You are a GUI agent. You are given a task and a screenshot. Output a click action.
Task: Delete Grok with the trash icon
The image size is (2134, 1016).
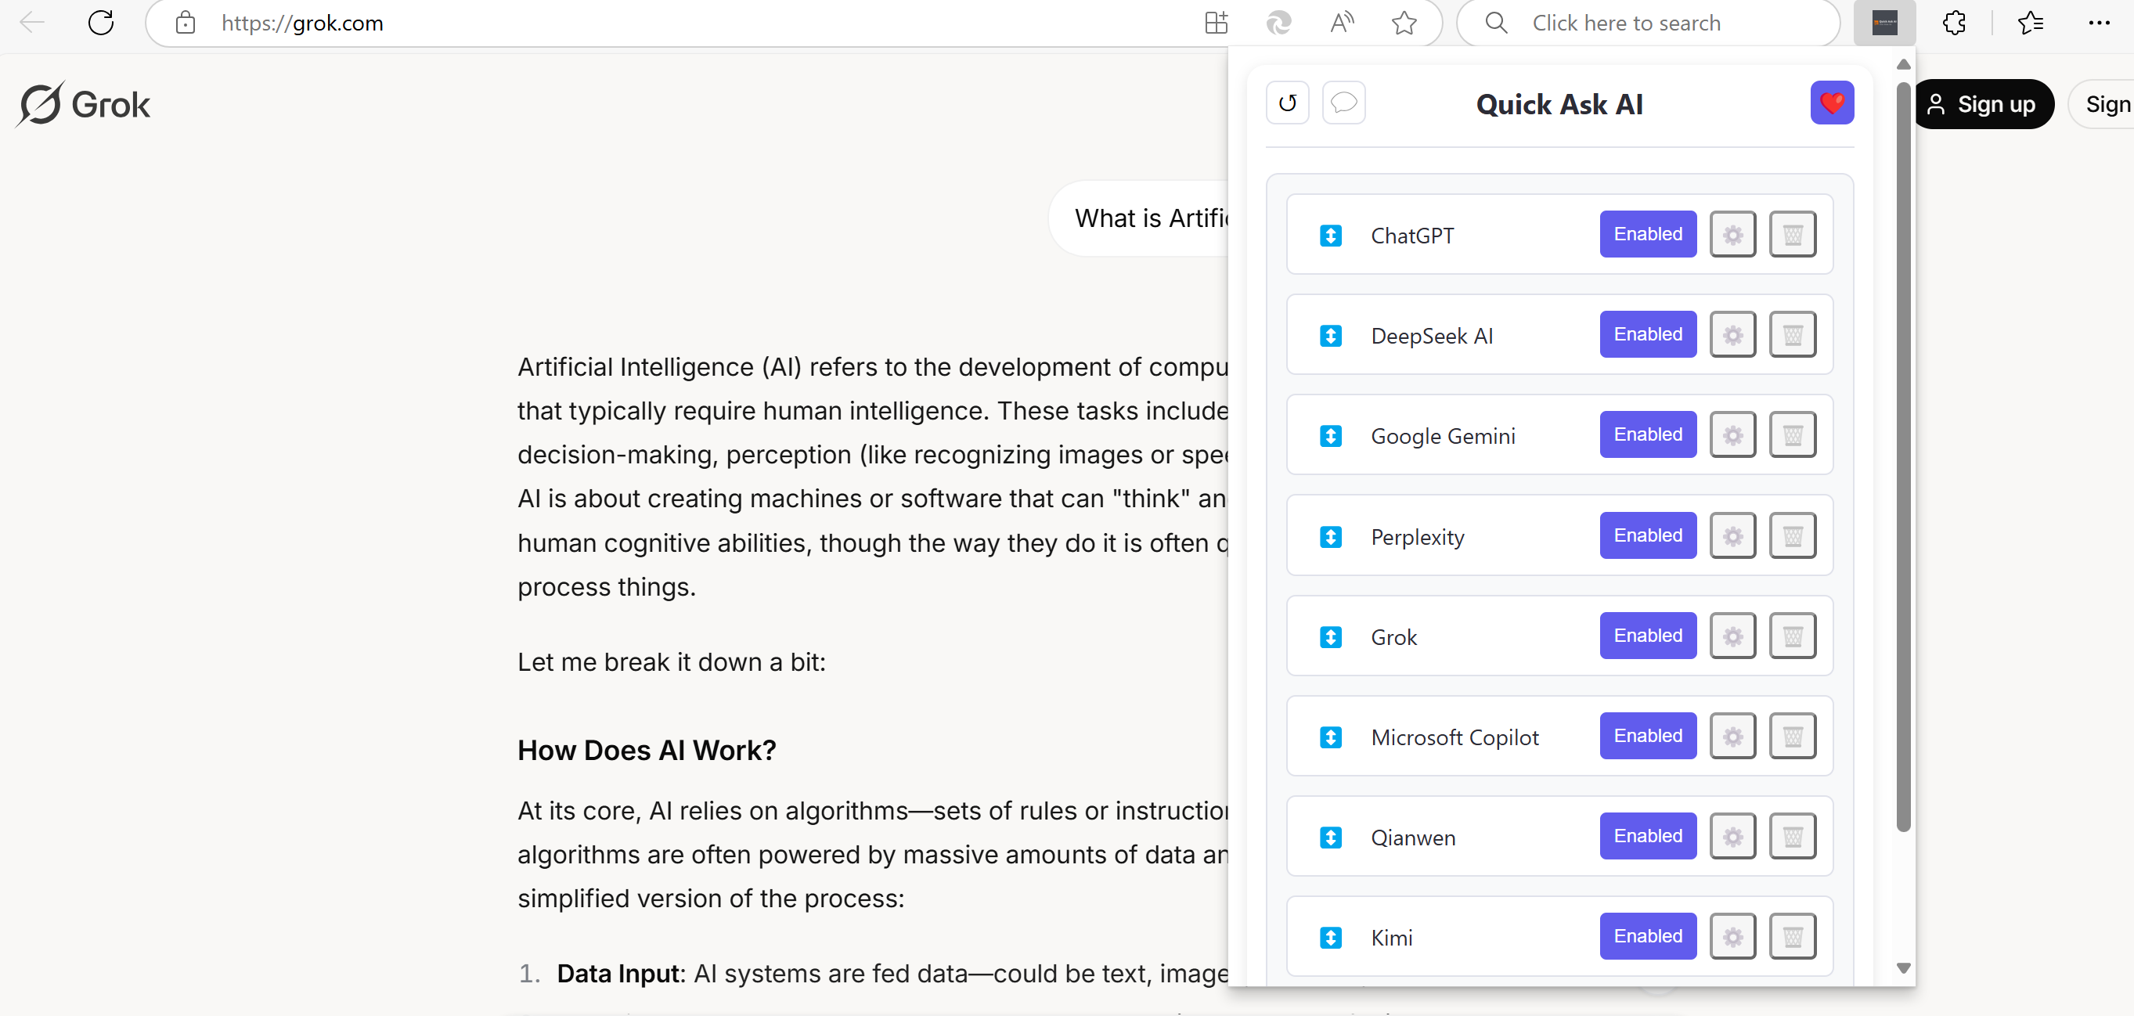[x=1793, y=636]
